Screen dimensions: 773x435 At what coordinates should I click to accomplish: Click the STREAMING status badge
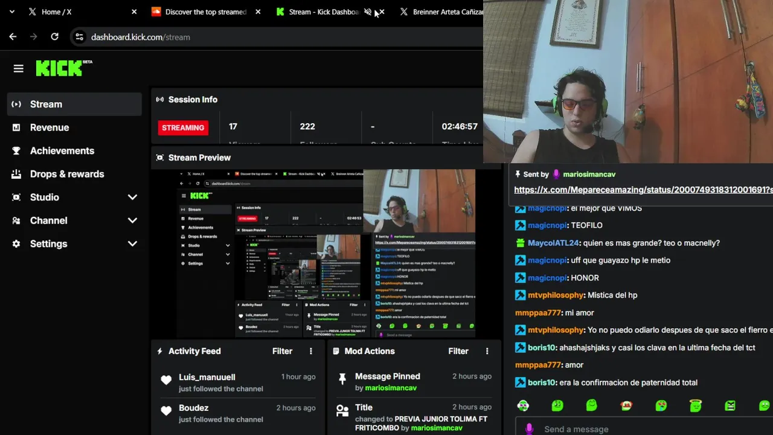pyautogui.click(x=183, y=127)
